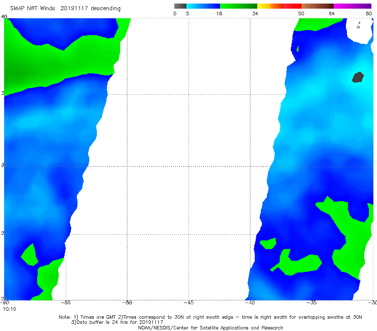Click the yellow-red 34-50 color bar segment
Image resolution: width=377 pixels, height=331 pixels.
click(x=279, y=6)
